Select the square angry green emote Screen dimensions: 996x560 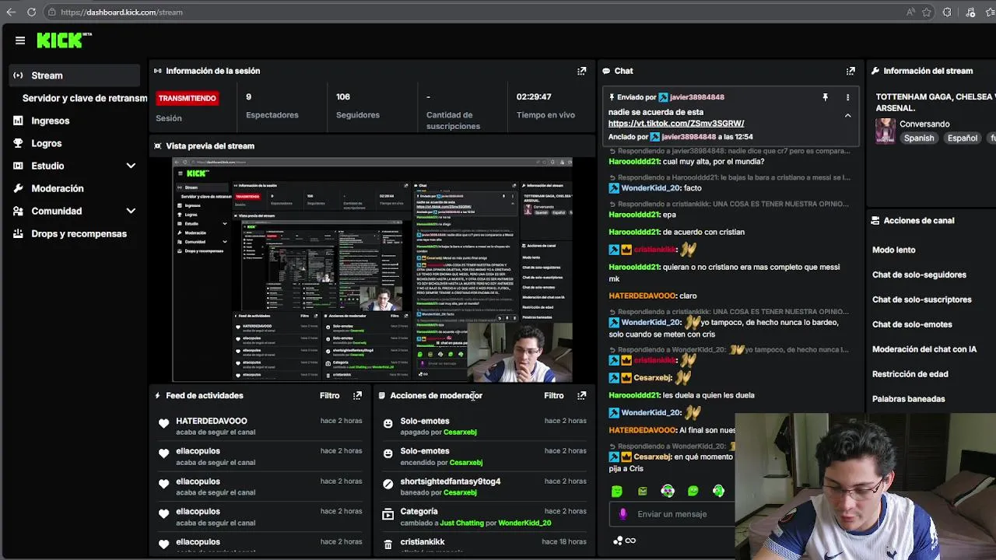coord(642,491)
